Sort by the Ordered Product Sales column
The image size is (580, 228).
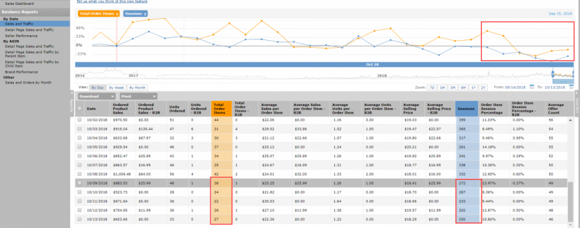120,109
